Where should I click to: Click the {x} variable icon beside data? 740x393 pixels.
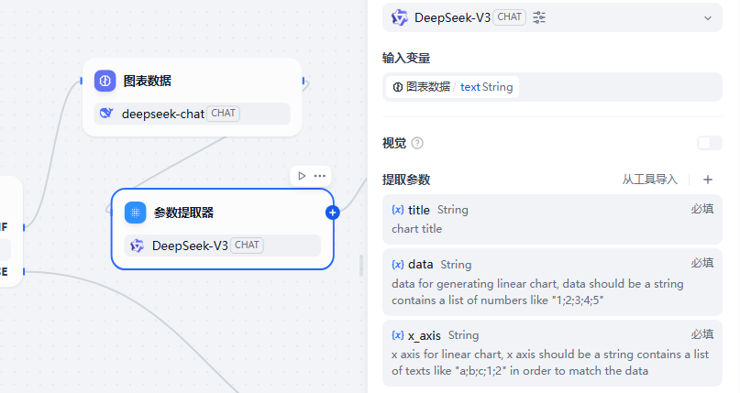point(397,265)
